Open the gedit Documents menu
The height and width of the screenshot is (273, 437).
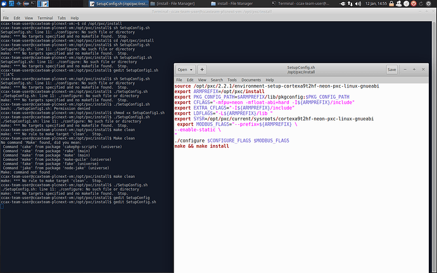tap(251, 80)
